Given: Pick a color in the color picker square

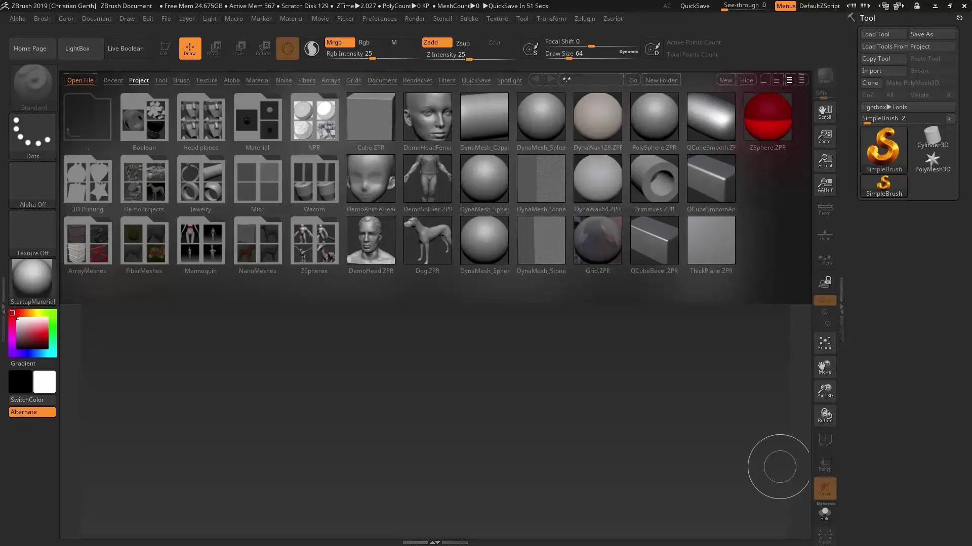Looking at the screenshot, I should pyautogui.click(x=32, y=333).
